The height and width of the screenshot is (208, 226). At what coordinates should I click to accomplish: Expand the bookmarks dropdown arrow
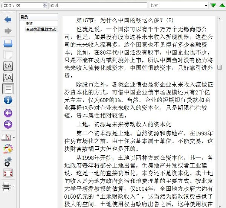pos(14,137)
